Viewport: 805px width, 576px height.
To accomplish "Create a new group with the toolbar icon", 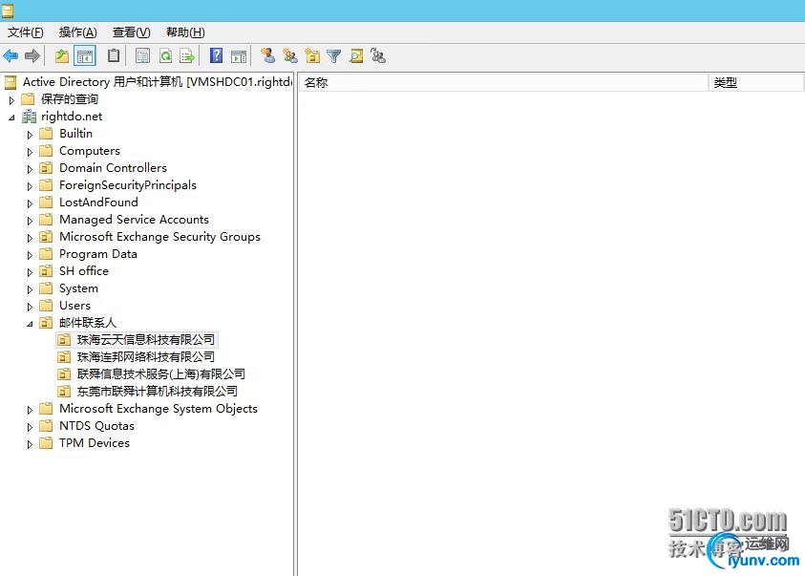I will (290, 55).
